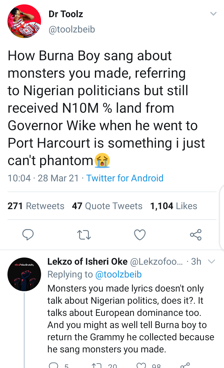Screen dimensions: 224x368
Task: Open @toolzbeib mention in reply
Action: (x=118, y=274)
